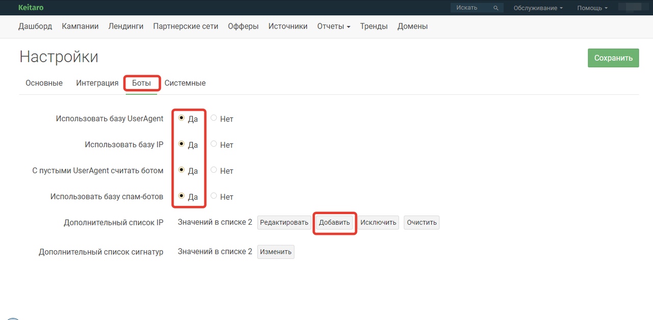Select Нет for базу спам-ботов

coord(214,196)
